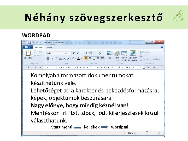Click bold line 'Nagy előnye, hogy mindig kéznél van!'
Screen dimensions: 188x141
(x=80, y=105)
